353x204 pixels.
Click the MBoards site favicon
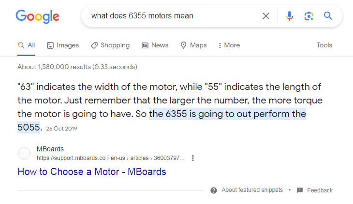click(24, 153)
